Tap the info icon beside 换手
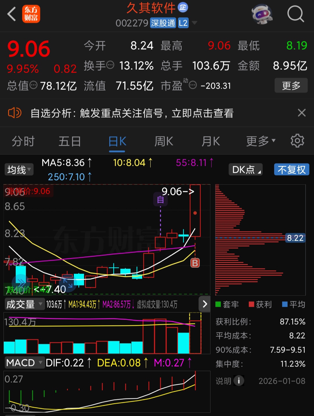Viewport: 314px width, 416px height. pyautogui.click(x=110, y=65)
